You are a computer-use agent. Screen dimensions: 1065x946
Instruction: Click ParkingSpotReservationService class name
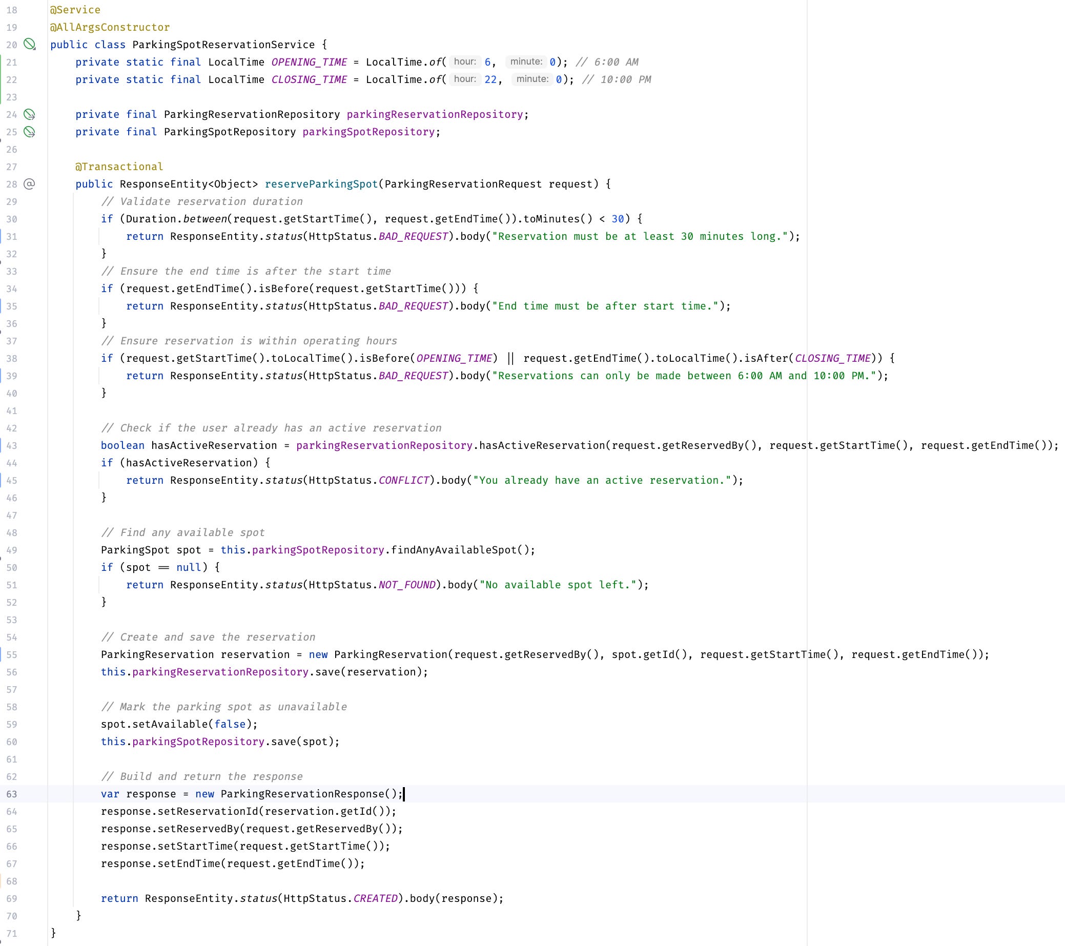[x=223, y=45]
